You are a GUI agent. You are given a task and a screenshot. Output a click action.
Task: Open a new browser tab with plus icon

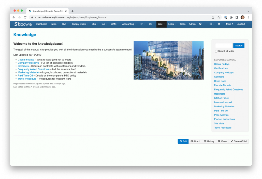72,11
